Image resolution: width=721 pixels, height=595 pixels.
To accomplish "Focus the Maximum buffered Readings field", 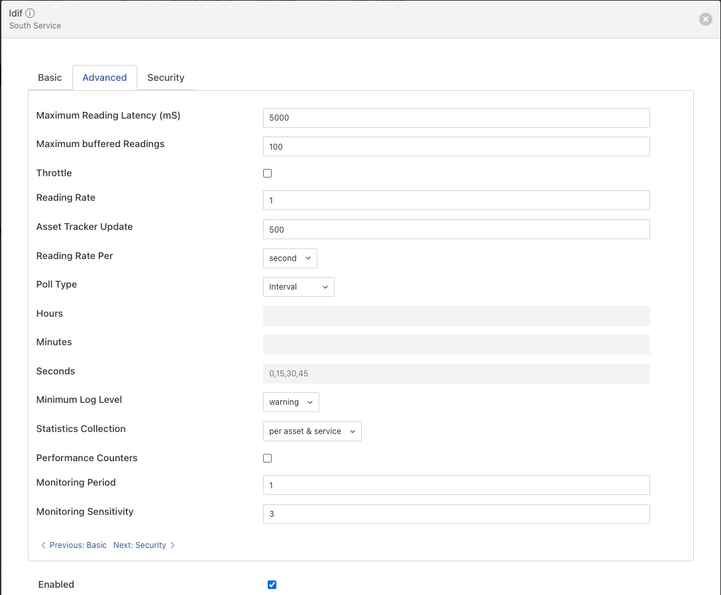I will coord(456,146).
